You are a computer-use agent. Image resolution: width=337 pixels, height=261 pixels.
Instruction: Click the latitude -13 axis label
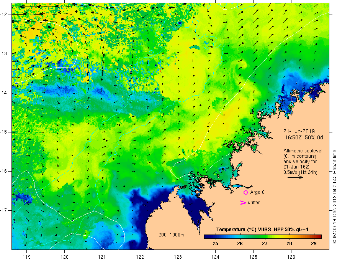tap(4, 54)
